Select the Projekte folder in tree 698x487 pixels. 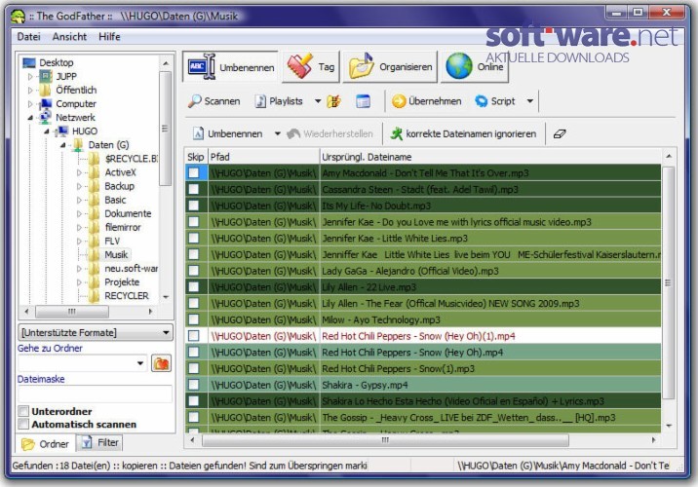[x=122, y=281]
